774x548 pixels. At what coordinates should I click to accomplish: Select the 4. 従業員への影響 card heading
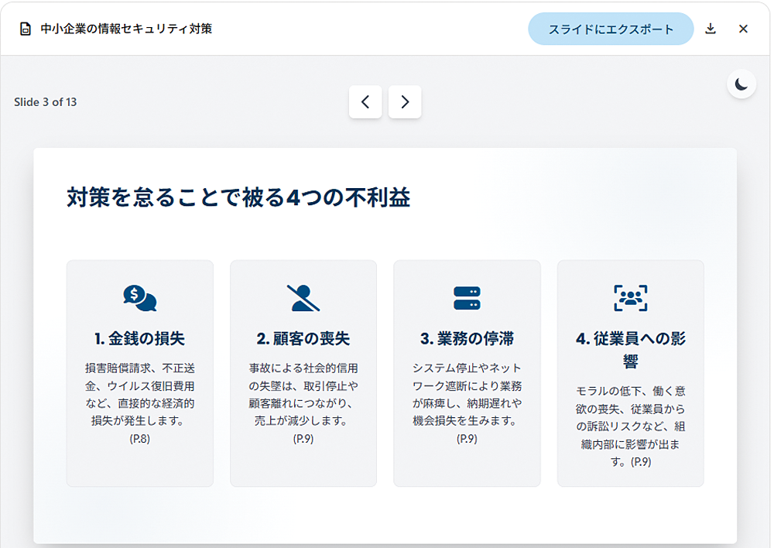pos(630,350)
